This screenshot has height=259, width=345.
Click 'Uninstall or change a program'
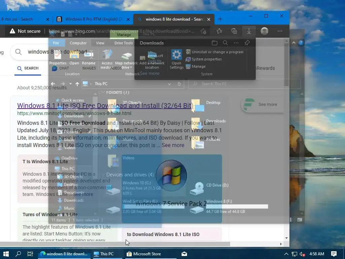215,52
